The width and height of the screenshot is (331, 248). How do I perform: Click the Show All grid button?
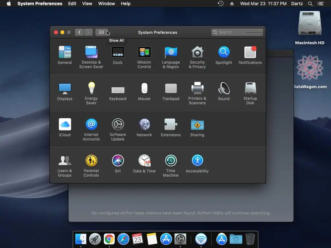[x=101, y=32]
